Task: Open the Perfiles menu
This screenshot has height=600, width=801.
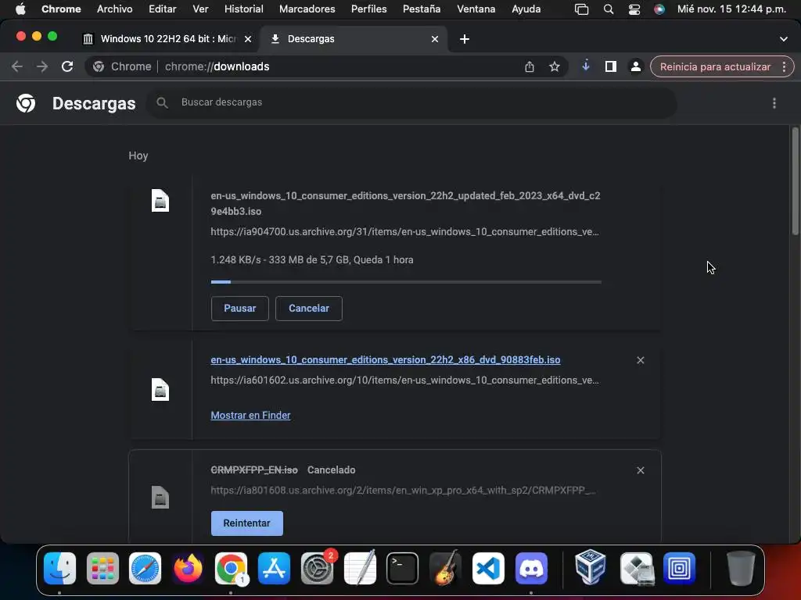Action: click(x=369, y=9)
